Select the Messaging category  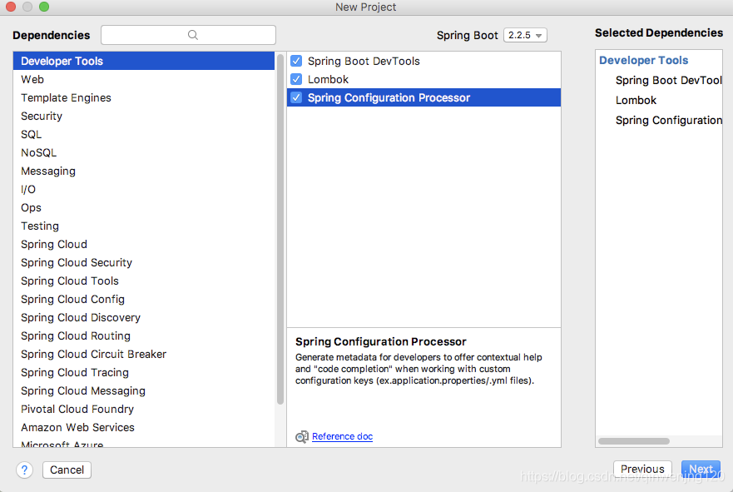click(144, 171)
